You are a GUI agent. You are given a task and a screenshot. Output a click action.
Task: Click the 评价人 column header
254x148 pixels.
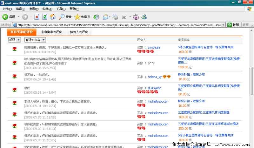click(x=141, y=40)
